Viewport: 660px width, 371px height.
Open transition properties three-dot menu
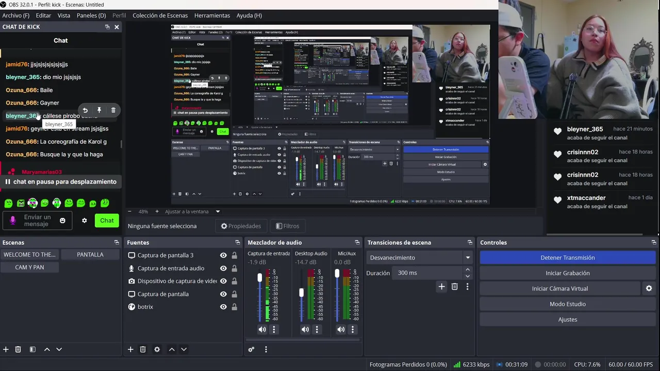pyautogui.click(x=468, y=286)
